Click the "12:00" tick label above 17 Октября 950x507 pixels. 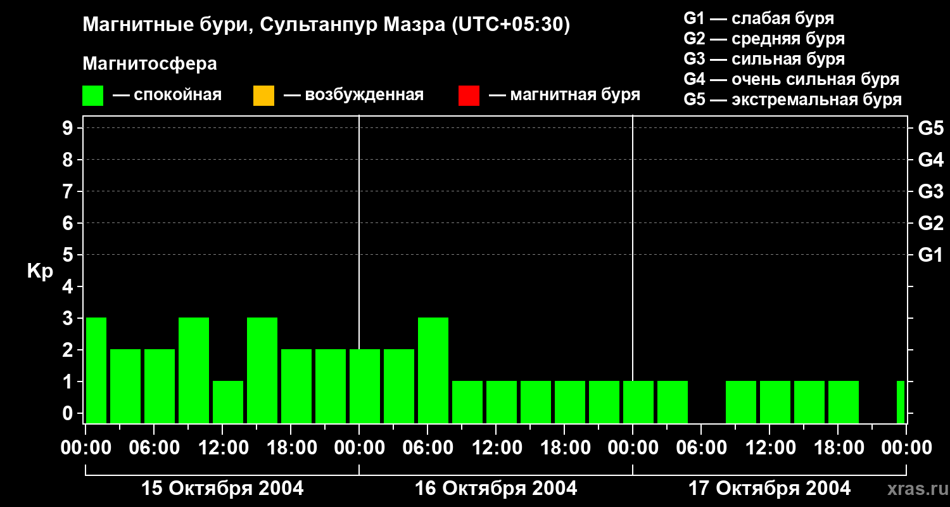(x=769, y=447)
